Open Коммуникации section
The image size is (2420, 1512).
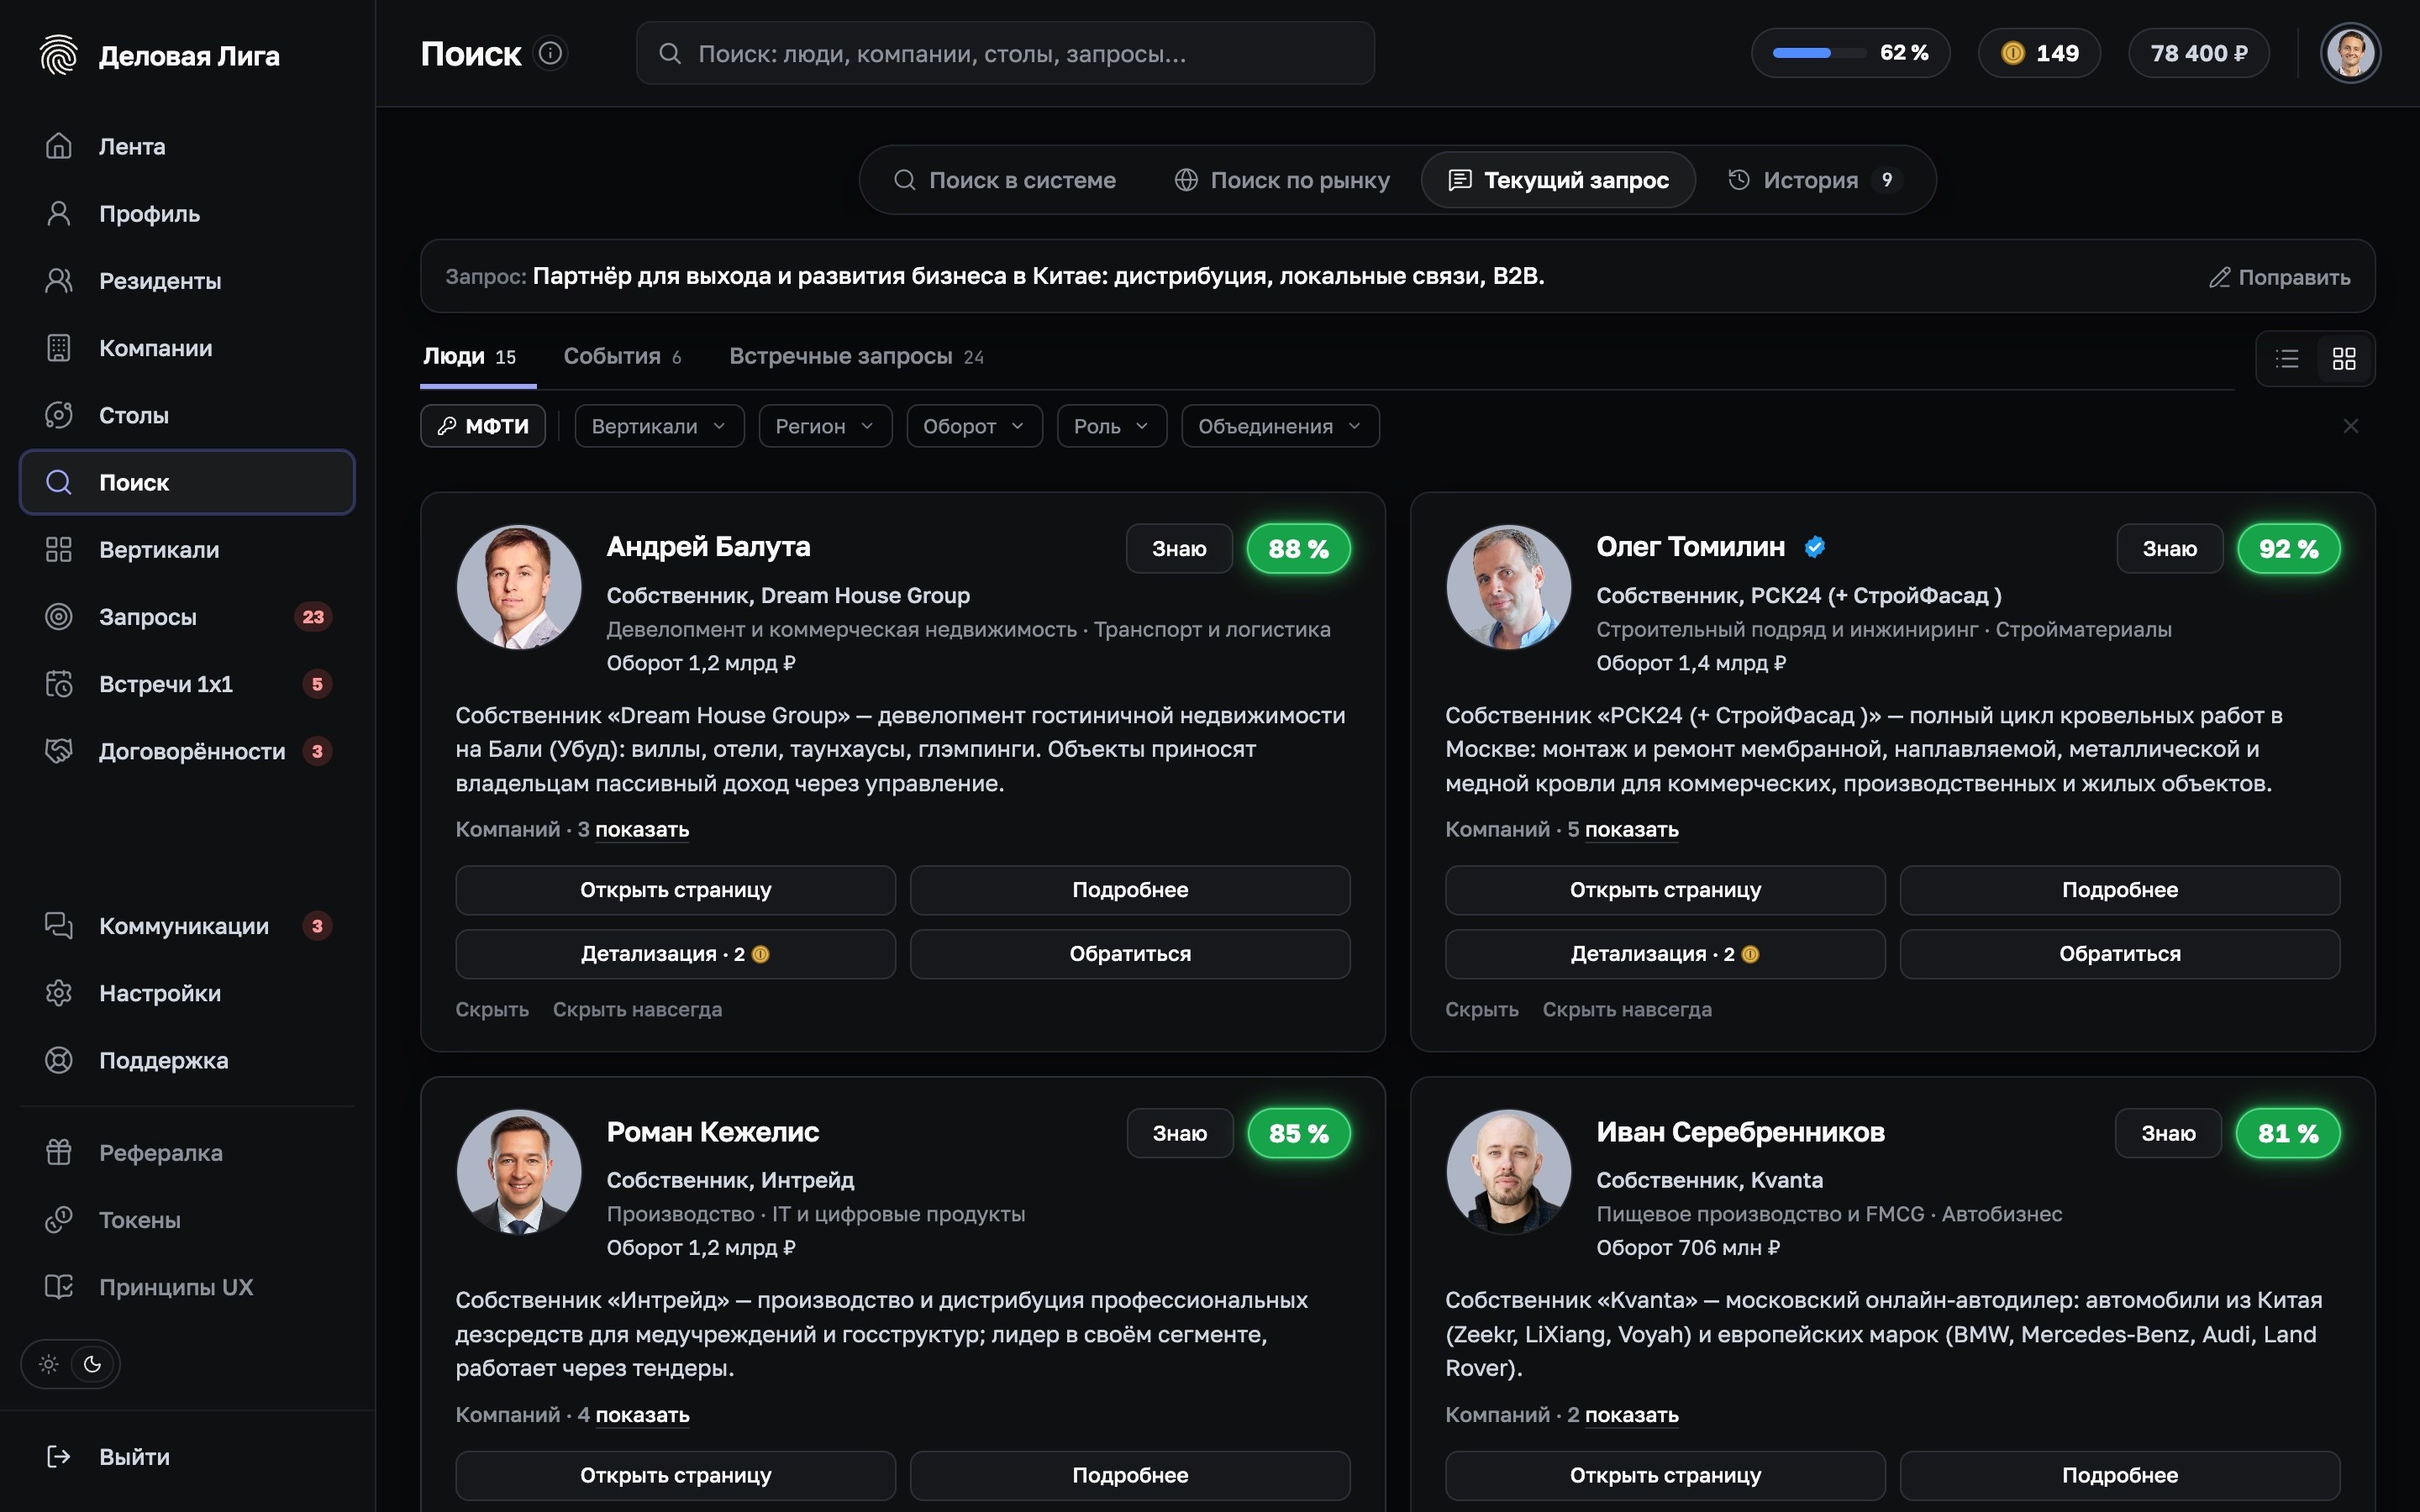click(187, 926)
